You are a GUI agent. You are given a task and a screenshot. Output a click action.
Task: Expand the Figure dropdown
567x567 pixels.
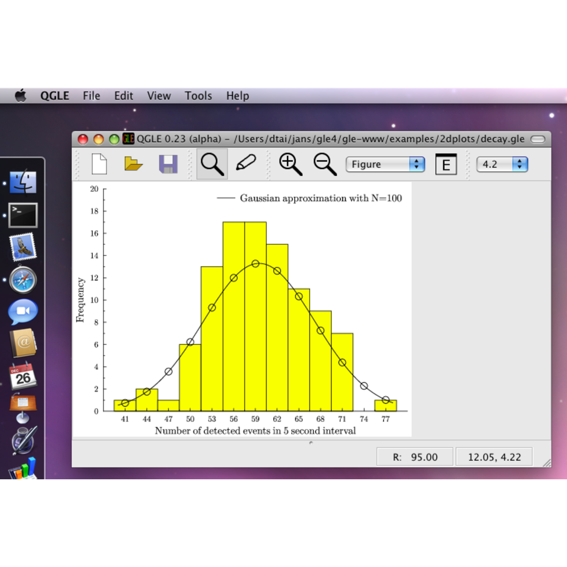coord(385,164)
